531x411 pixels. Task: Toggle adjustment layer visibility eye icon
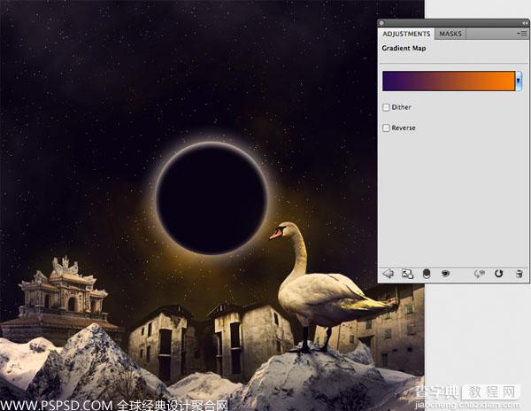click(x=446, y=273)
